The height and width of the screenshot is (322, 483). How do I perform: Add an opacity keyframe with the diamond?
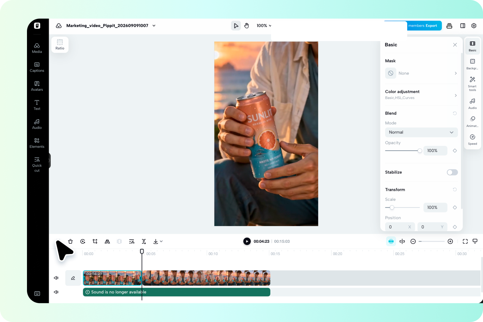pyautogui.click(x=455, y=151)
